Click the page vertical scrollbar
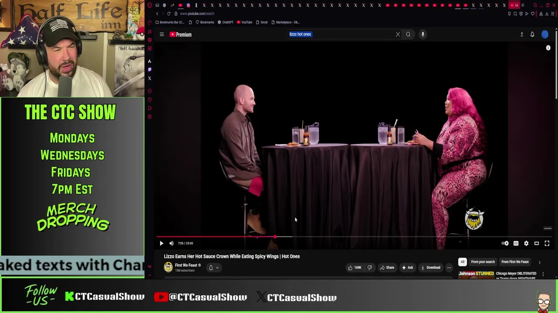Image resolution: width=558 pixels, height=313 pixels. (x=556, y=65)
